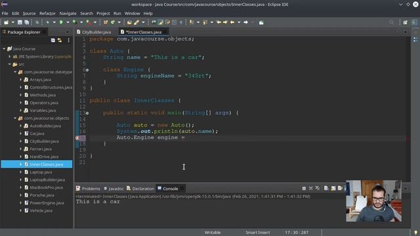Open the New file dropdown arrow
Viewport: 420px width, 236px height.
pos(12,22)
